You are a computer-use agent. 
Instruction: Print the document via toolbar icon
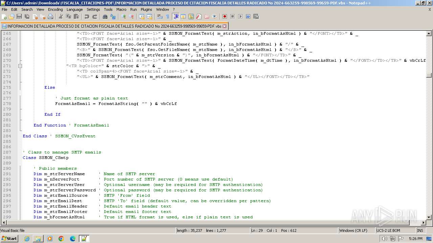pyautogui.click(x=50, y=17)
